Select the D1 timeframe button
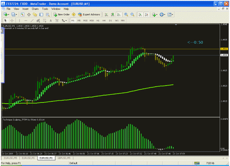This screenshot has width=230, height=166. click(110, 21)
